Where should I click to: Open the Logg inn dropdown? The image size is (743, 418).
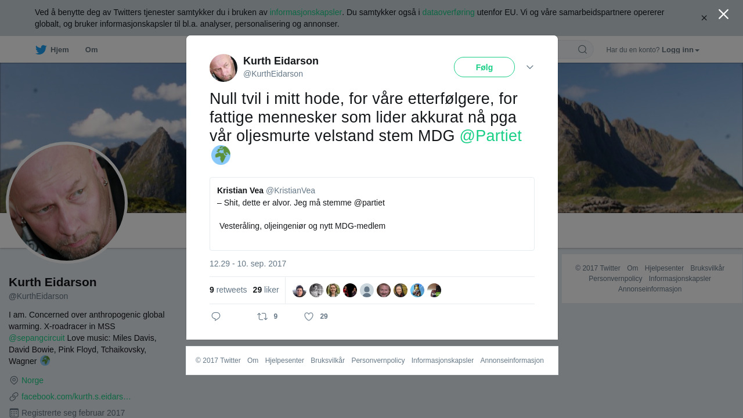(x=680, y=50)
